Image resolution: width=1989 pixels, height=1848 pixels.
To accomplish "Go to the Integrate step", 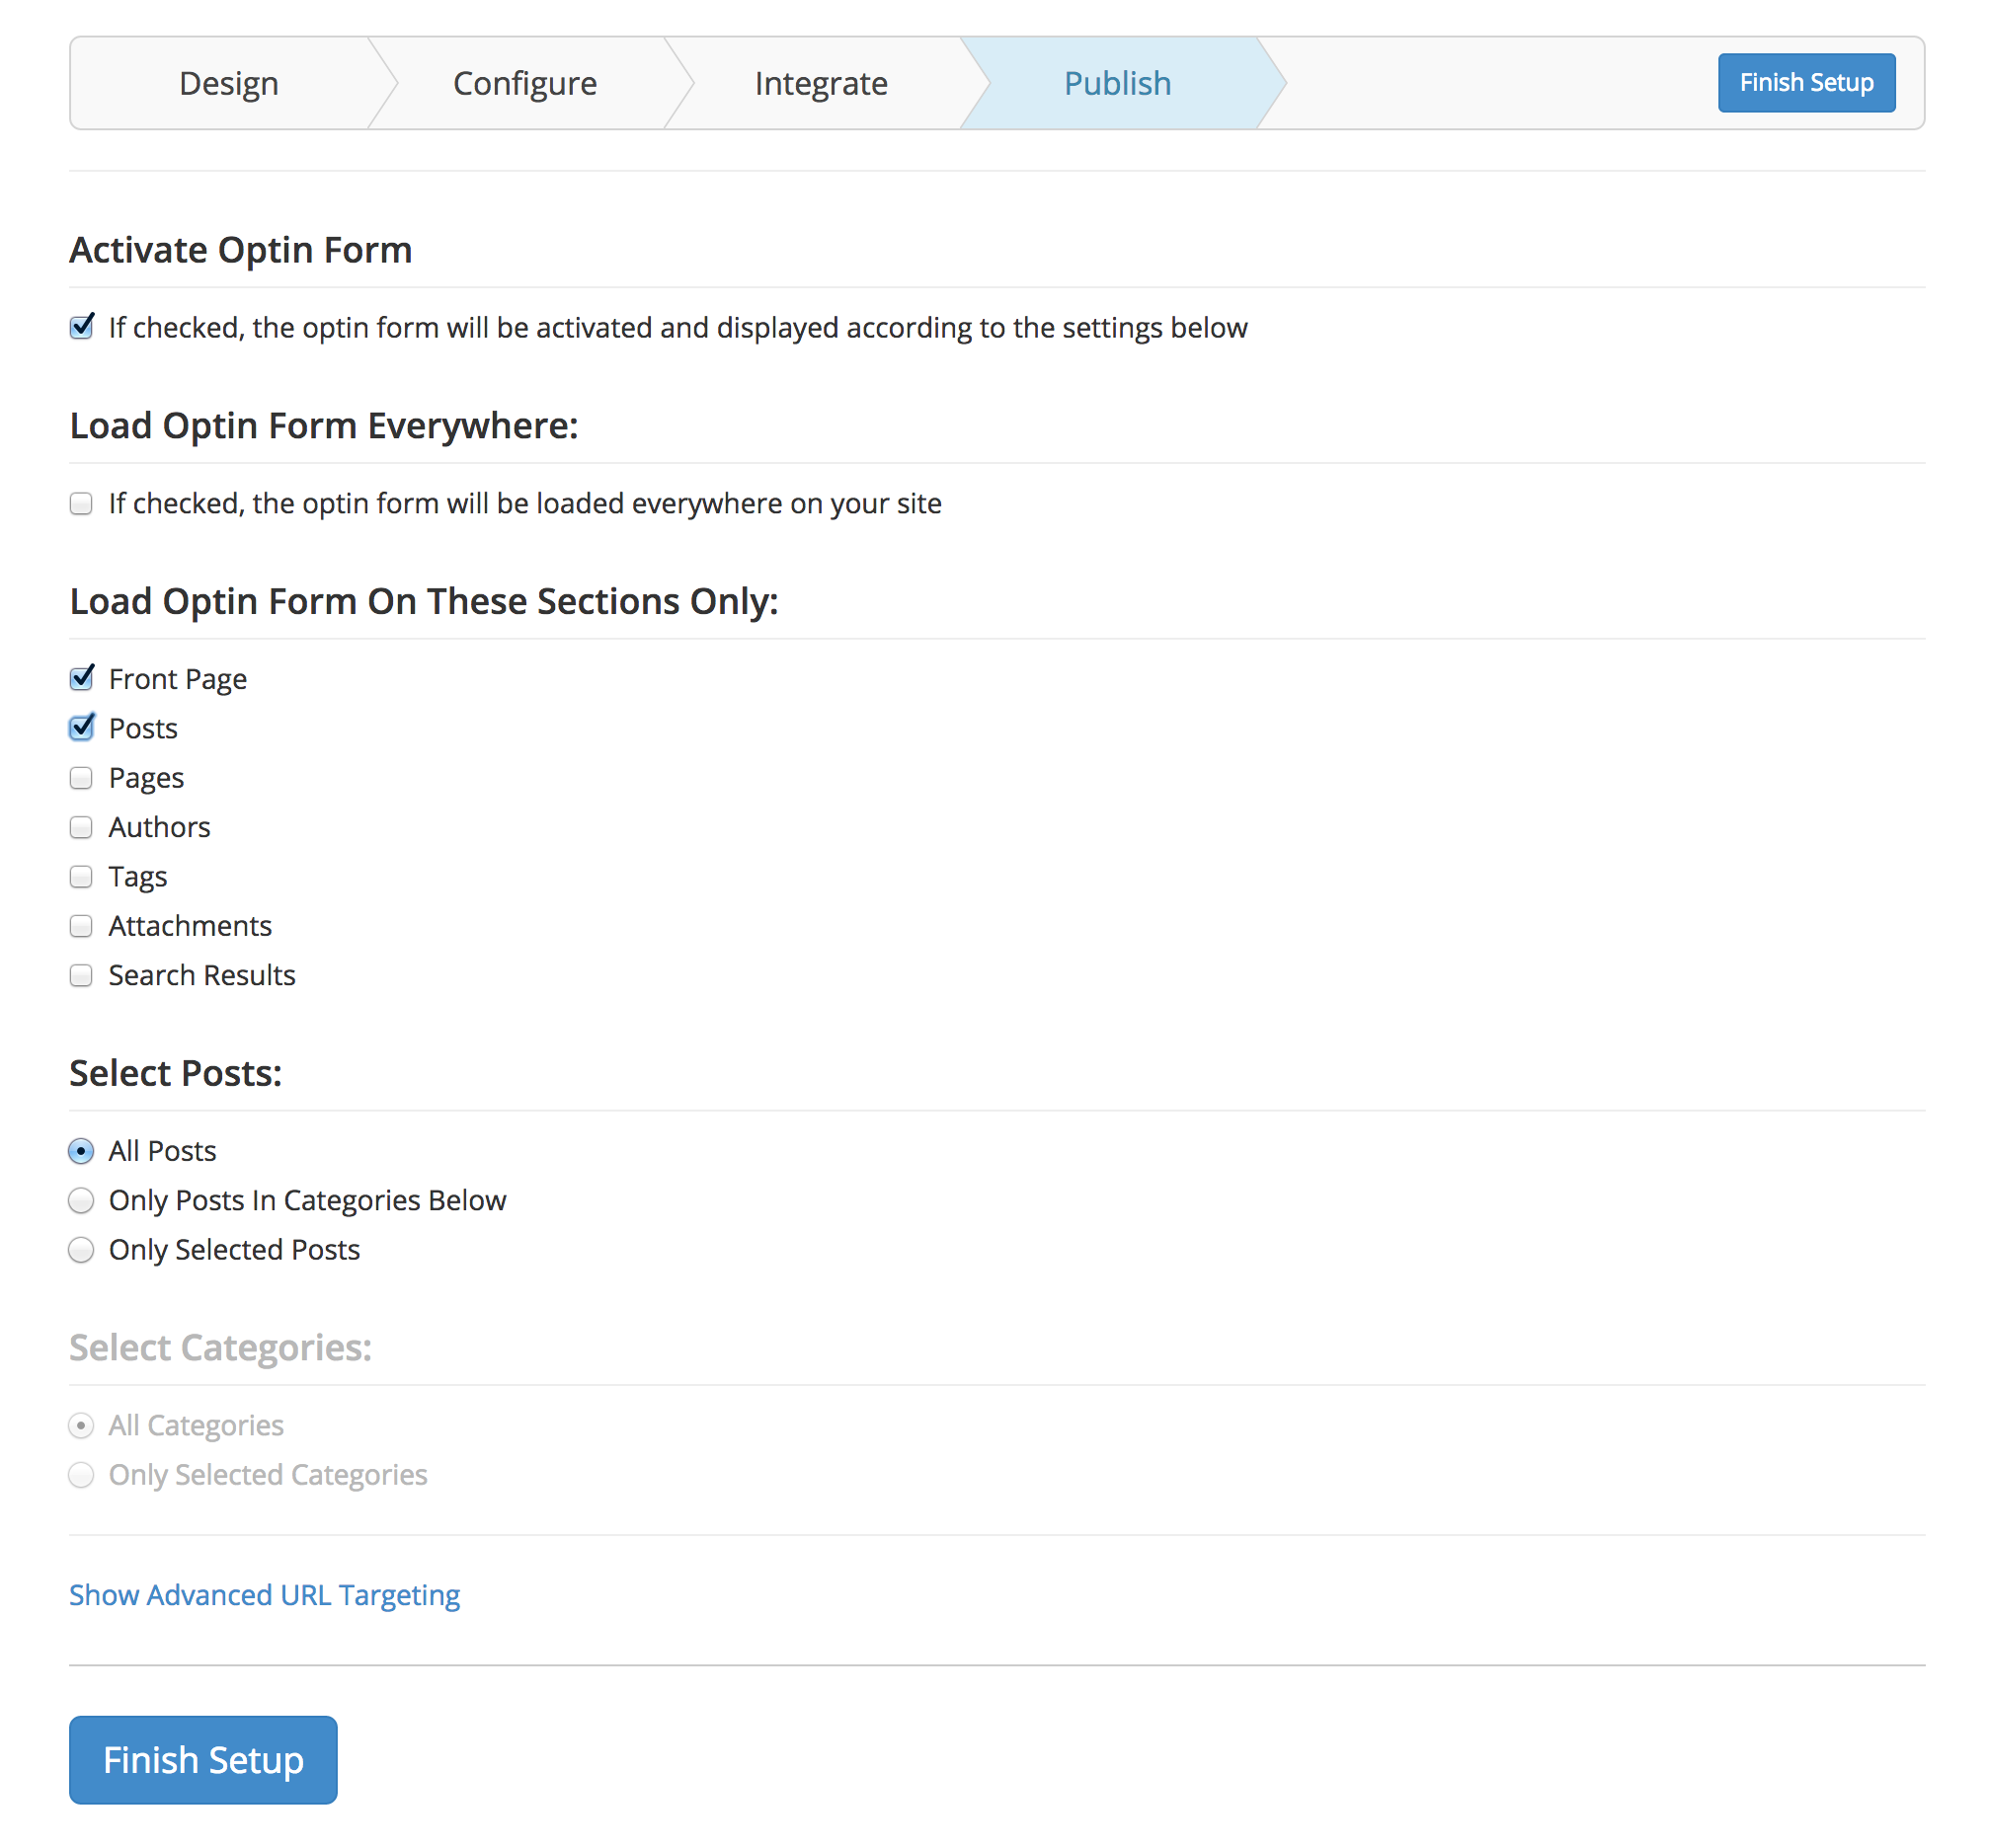I will click(821, 83).
